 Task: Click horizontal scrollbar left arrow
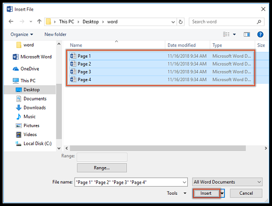[67, 148]
